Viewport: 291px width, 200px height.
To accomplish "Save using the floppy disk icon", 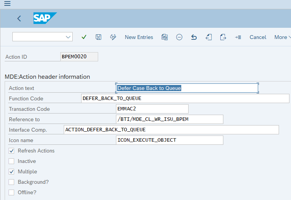I will (99, 37).
